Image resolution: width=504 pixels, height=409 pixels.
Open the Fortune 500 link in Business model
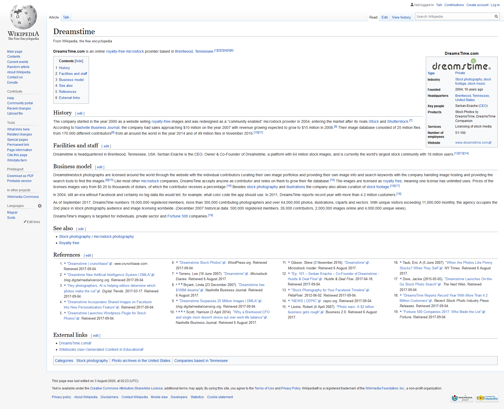177,216
